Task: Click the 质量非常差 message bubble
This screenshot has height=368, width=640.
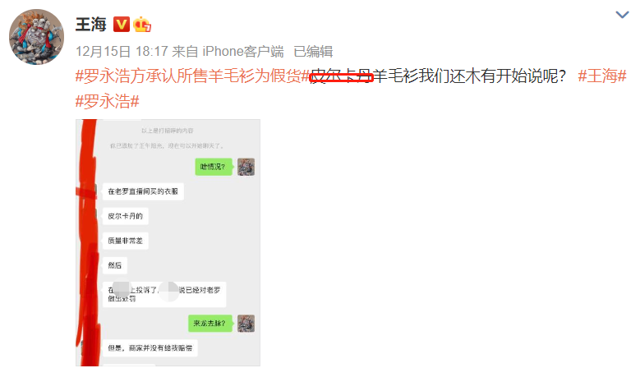Action: [126, 241]
